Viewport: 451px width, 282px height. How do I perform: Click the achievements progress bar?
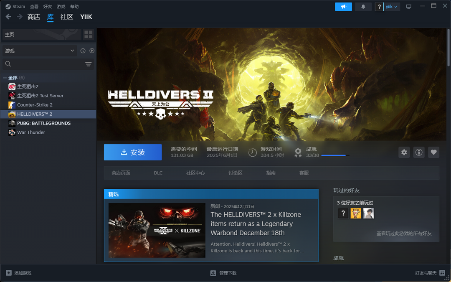click(x=335, y=155)
